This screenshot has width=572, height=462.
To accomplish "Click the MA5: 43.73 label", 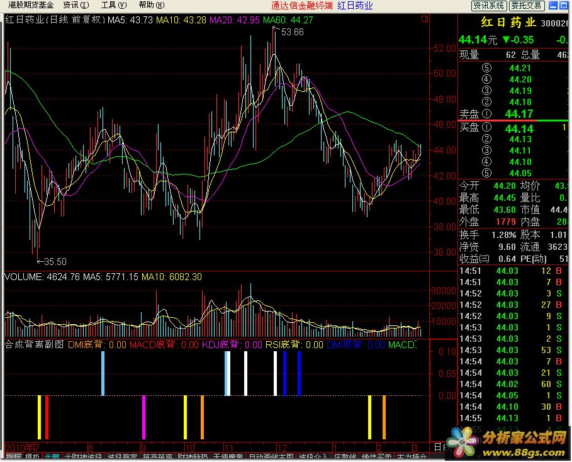I will click(x=130, y=20).
